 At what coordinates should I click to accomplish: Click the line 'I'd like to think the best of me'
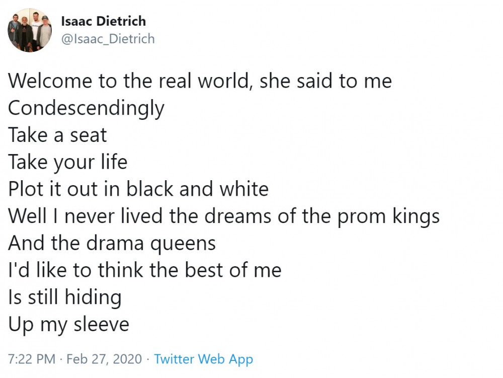tap(145, 270)
